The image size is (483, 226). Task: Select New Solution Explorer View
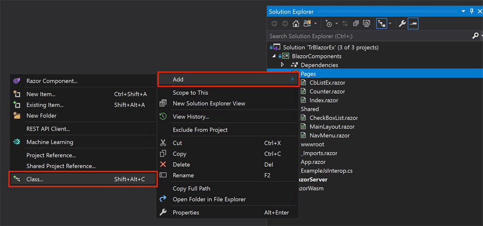[228, 103]
